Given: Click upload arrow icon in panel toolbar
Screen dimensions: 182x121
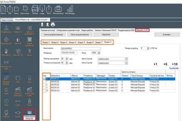Looking at the screenshot, I should point(48,24).
